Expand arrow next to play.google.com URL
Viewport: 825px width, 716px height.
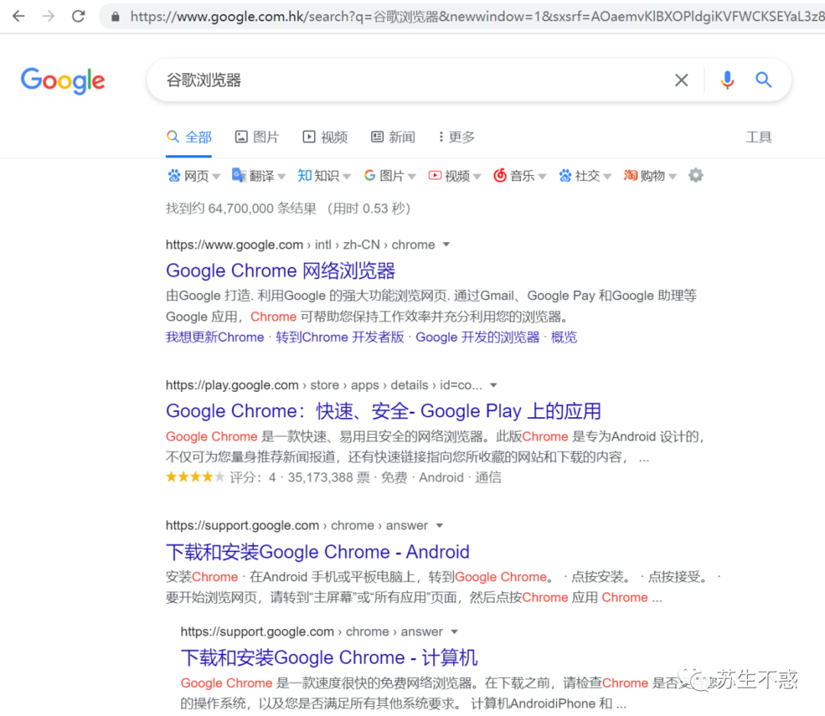pos(493,385)
